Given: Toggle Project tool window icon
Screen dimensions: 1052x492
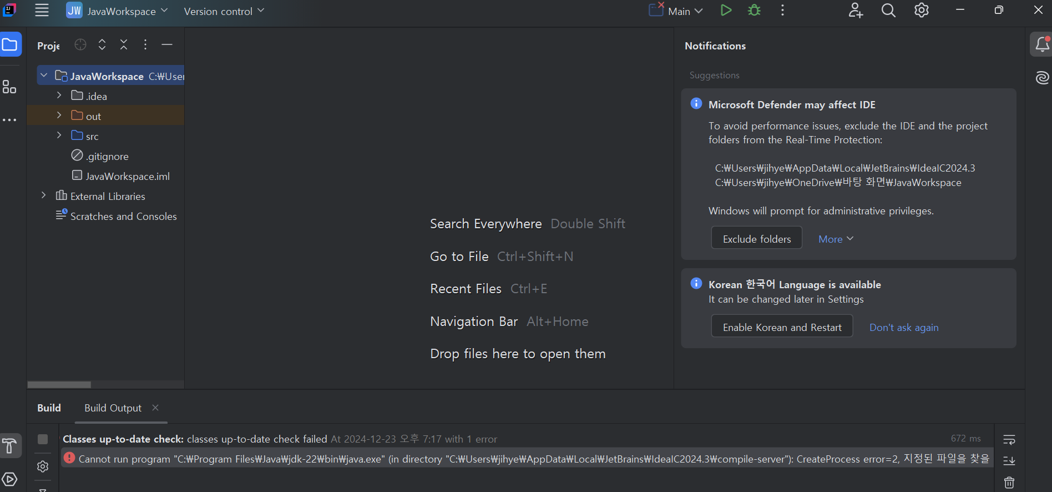Looking at the screenshot, I should (10, 44).
